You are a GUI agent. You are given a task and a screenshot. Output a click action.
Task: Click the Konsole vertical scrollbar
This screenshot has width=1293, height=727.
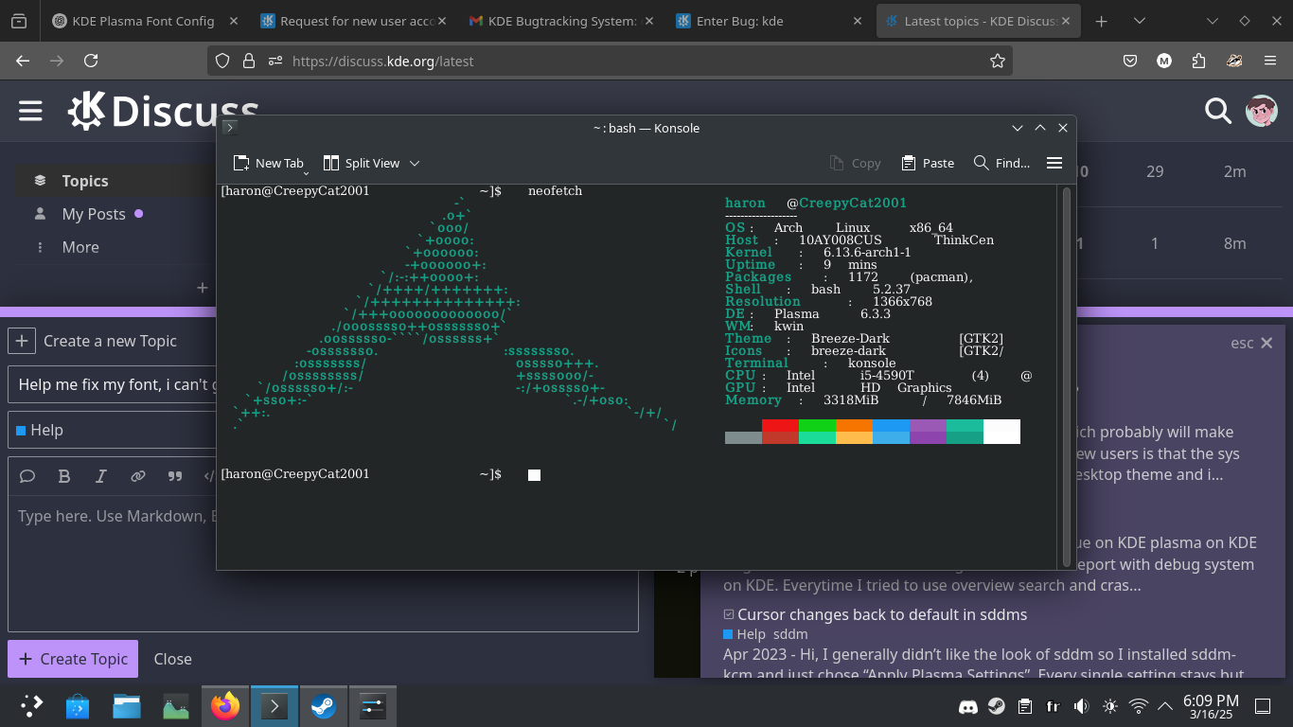[1067, 377]
